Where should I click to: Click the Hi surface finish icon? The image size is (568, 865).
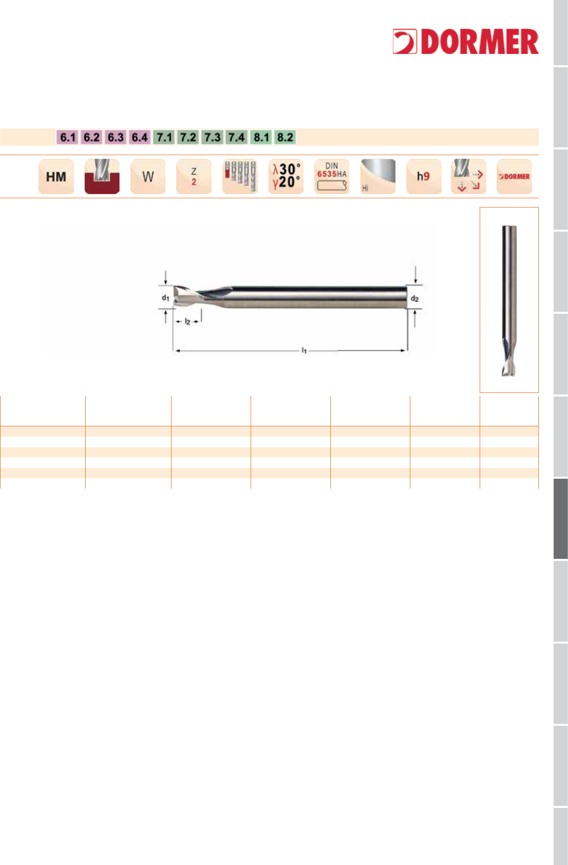377,177
